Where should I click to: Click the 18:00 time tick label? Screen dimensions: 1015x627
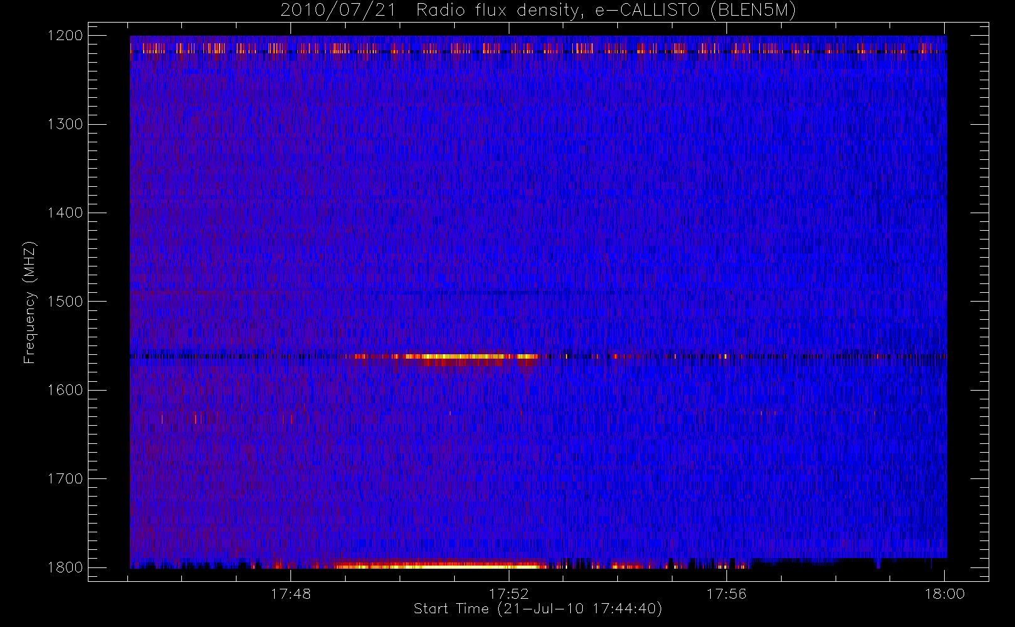coord(945,594)
